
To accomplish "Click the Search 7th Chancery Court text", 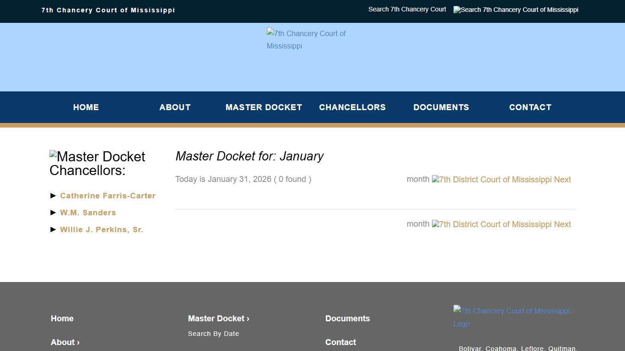I will 407,9.
